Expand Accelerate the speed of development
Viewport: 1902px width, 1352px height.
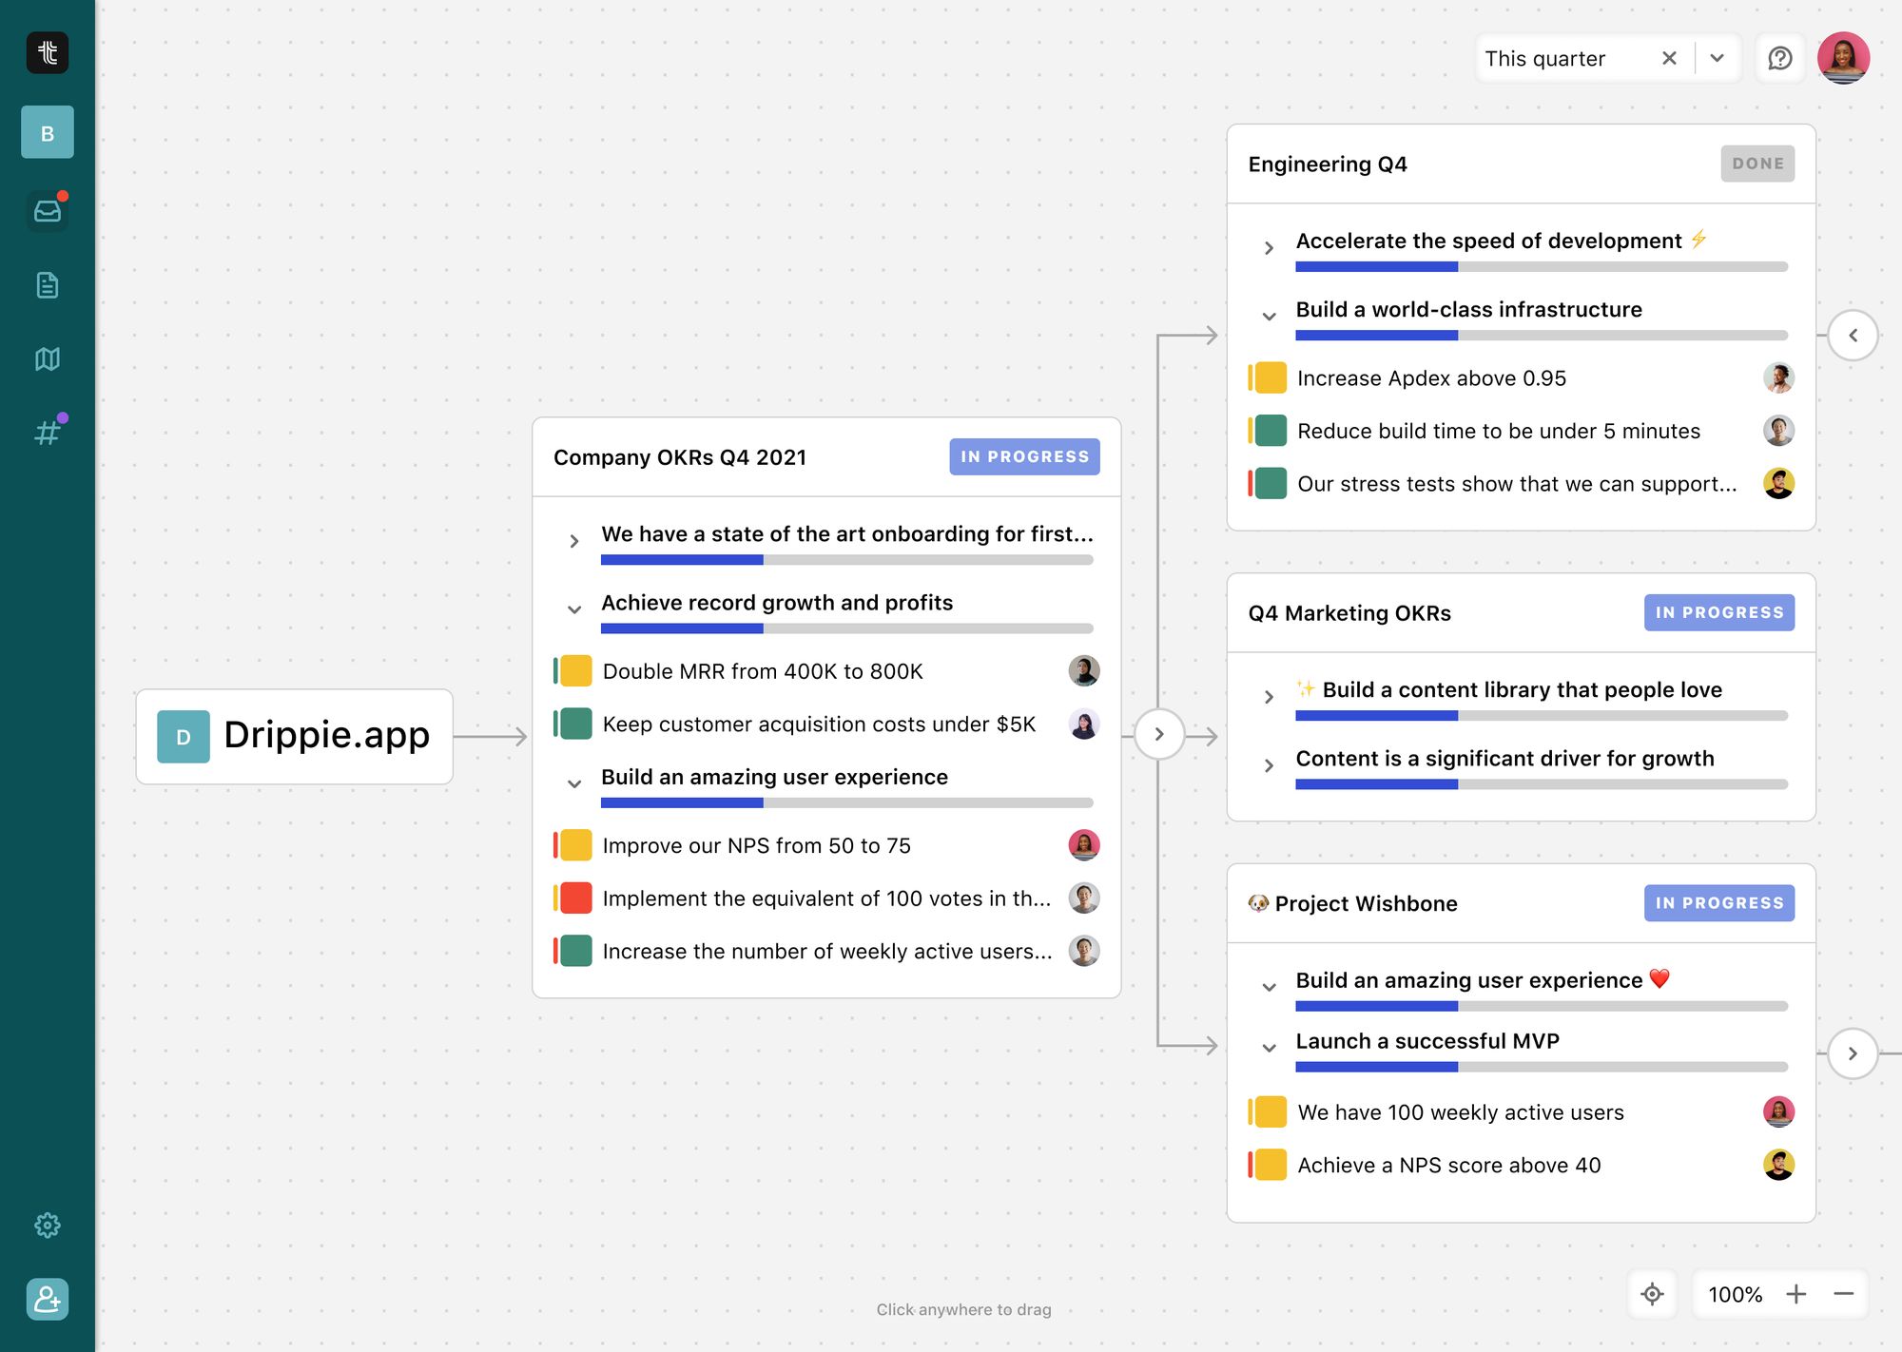(x=1268, y=248)
